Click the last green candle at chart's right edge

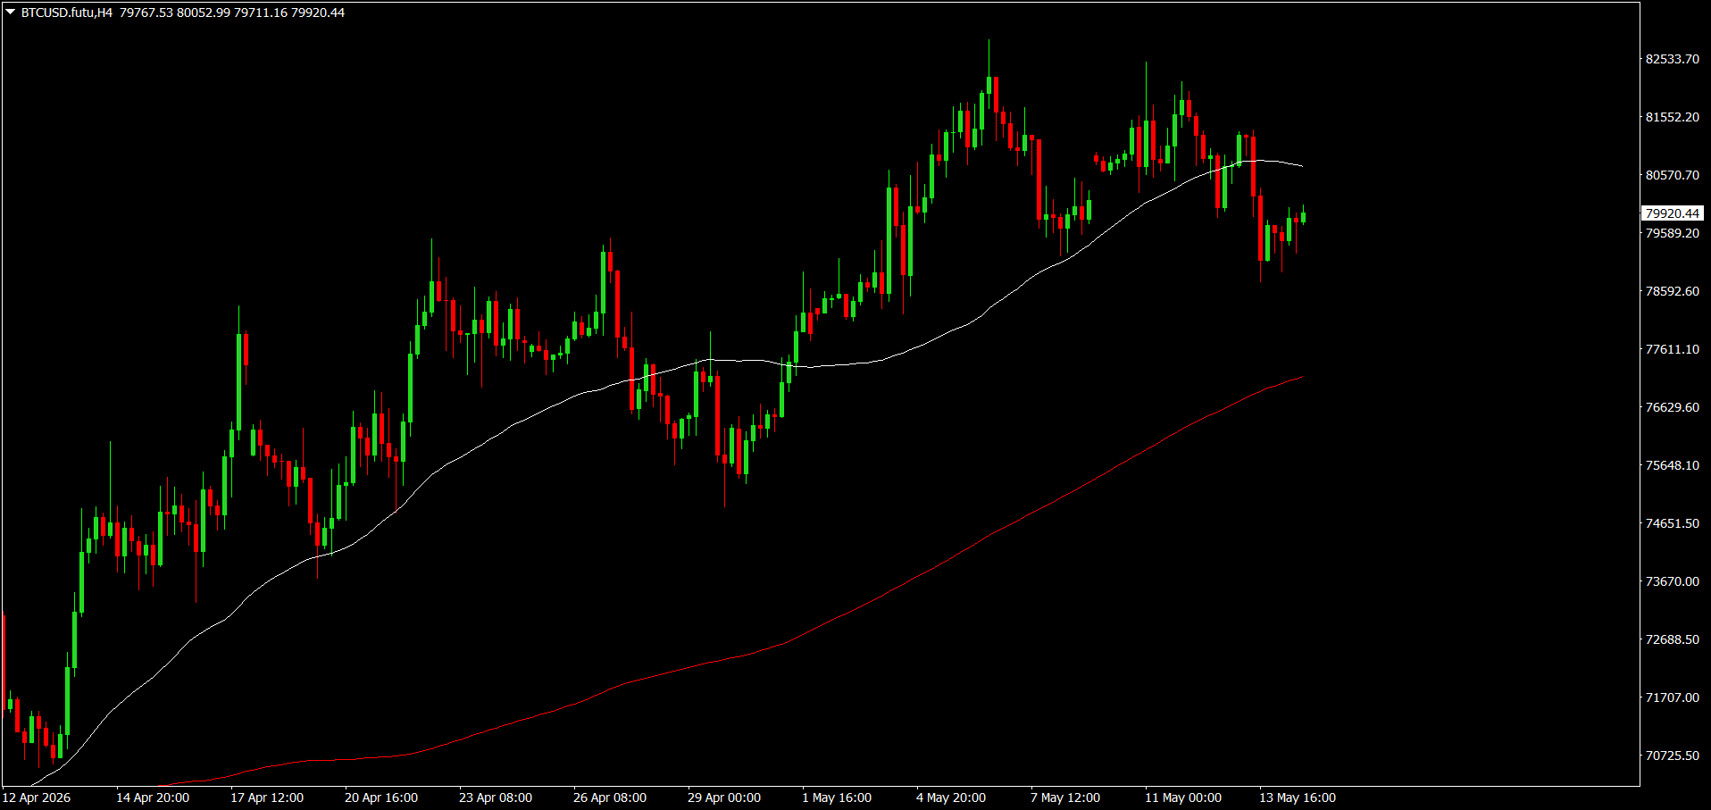1304,215
